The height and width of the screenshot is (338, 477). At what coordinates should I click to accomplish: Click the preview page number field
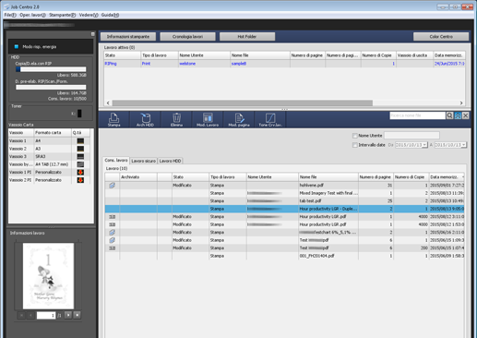pos(46,315)
